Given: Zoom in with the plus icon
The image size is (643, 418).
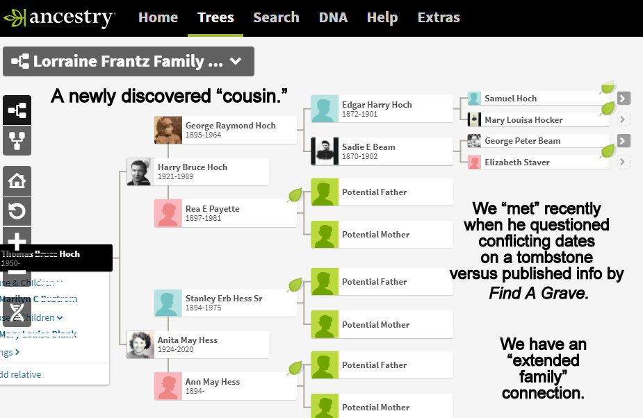Looking at the screenshot, I should (17, 237).
